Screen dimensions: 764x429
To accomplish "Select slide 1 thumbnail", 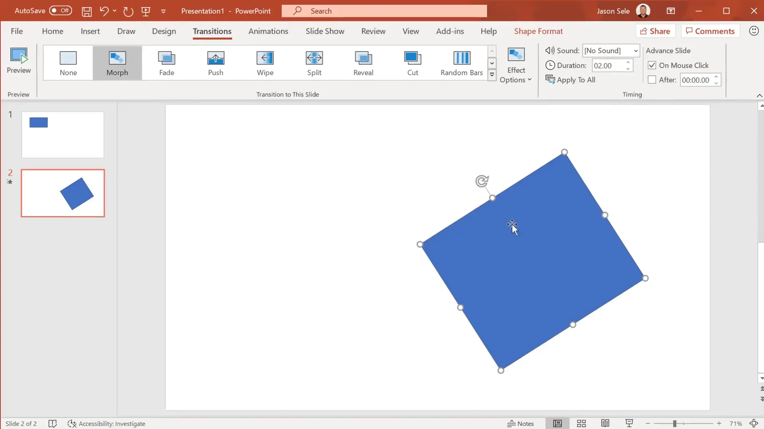I will point(62,135).
